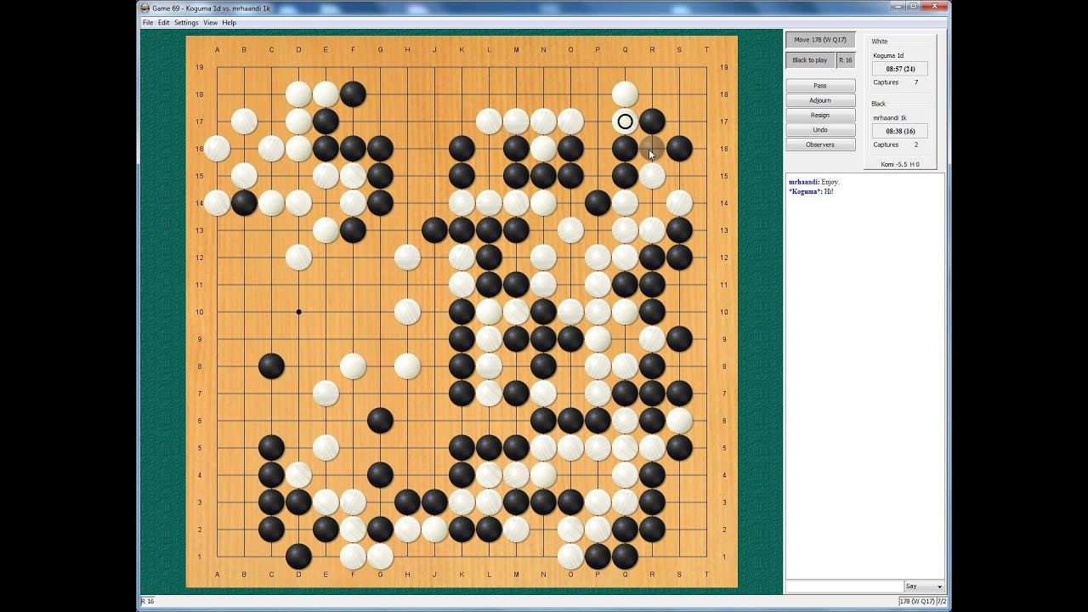
Task: Click the black stone at F18
Action: [x=353, y=94]
